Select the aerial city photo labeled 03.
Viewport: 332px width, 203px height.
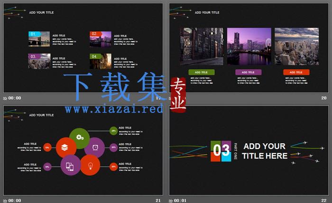[39, 61]
